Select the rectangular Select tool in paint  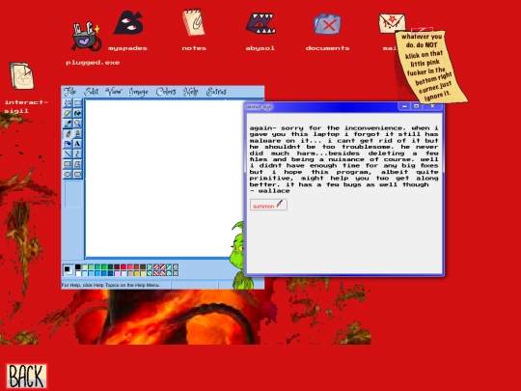click(78, 102)
